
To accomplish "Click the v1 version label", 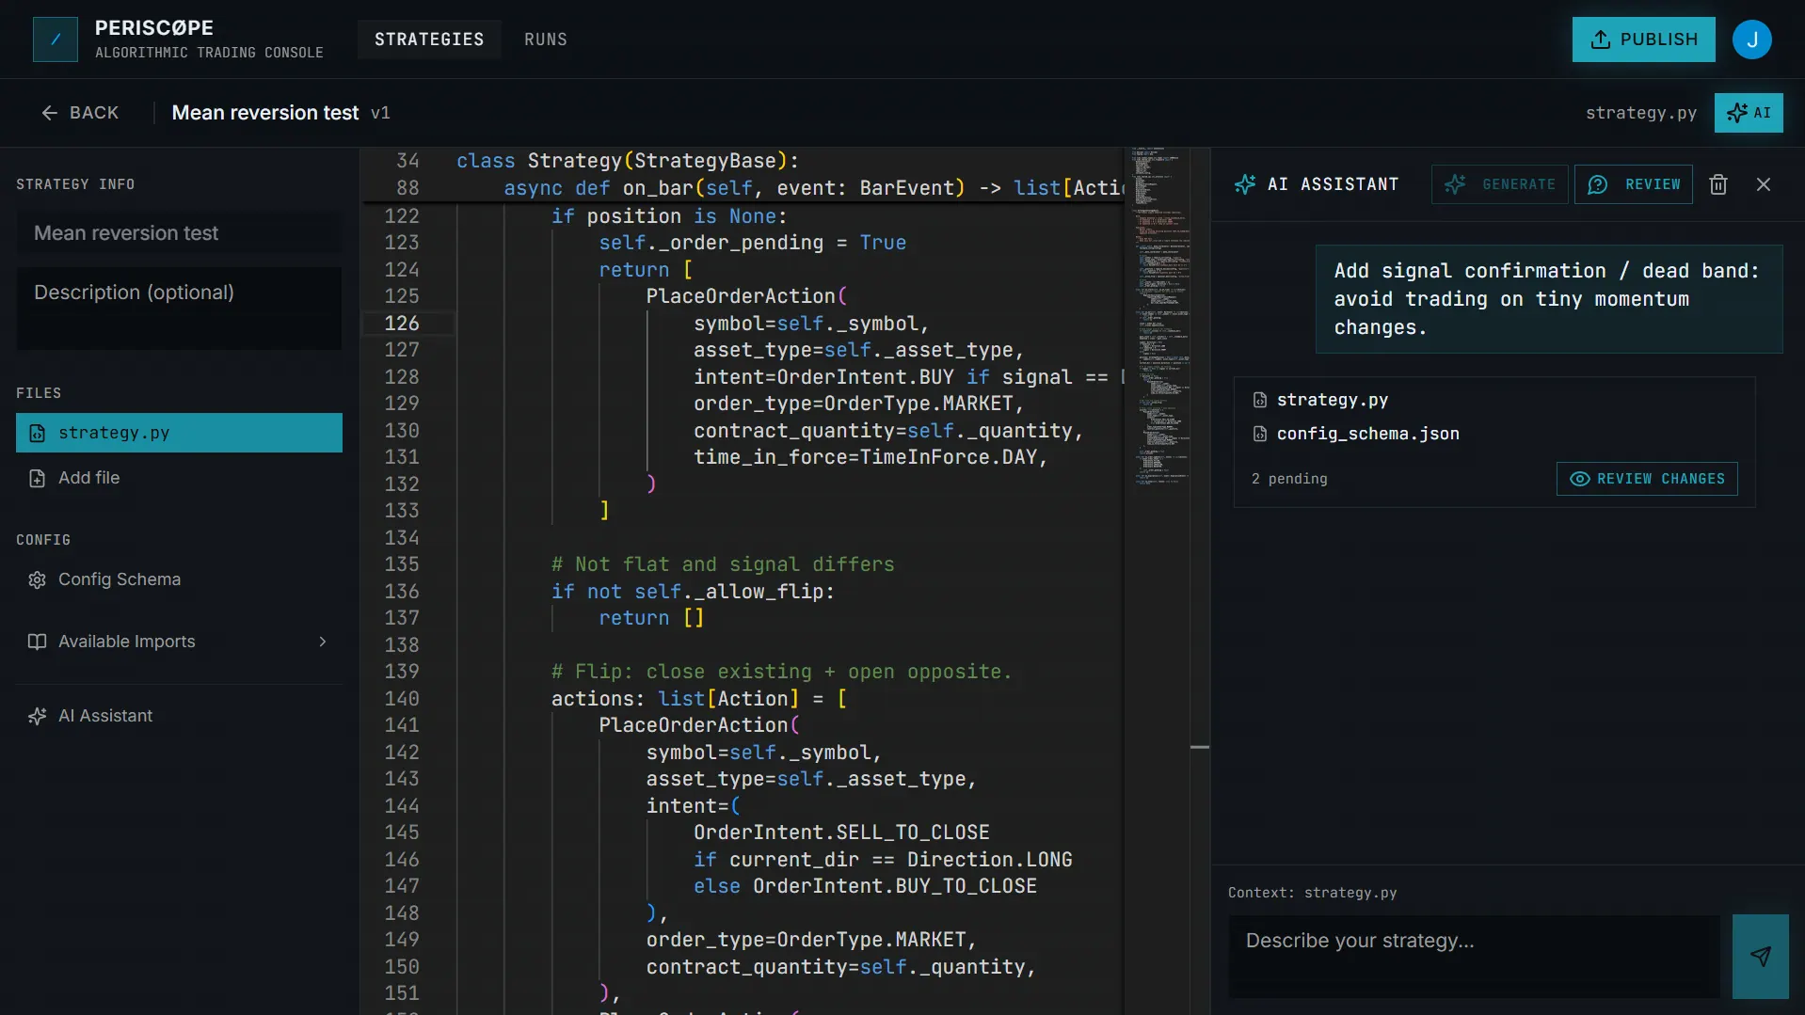I will (x=380, y=113).
